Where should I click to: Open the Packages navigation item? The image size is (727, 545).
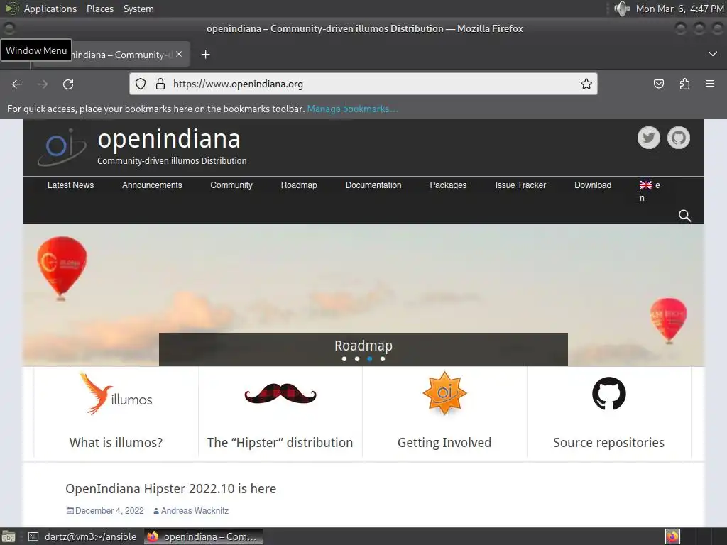pyautogui.click(x=448, y=185)
